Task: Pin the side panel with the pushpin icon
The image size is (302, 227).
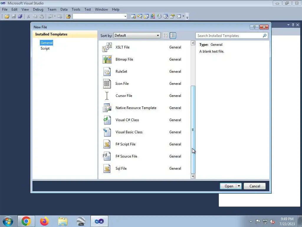Action: (293, 25)
